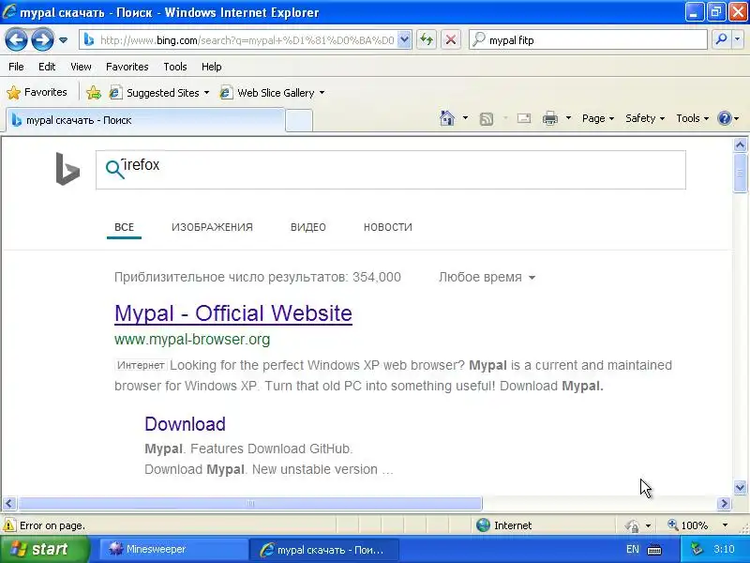Run search with the magnifier button

point(721,39)
